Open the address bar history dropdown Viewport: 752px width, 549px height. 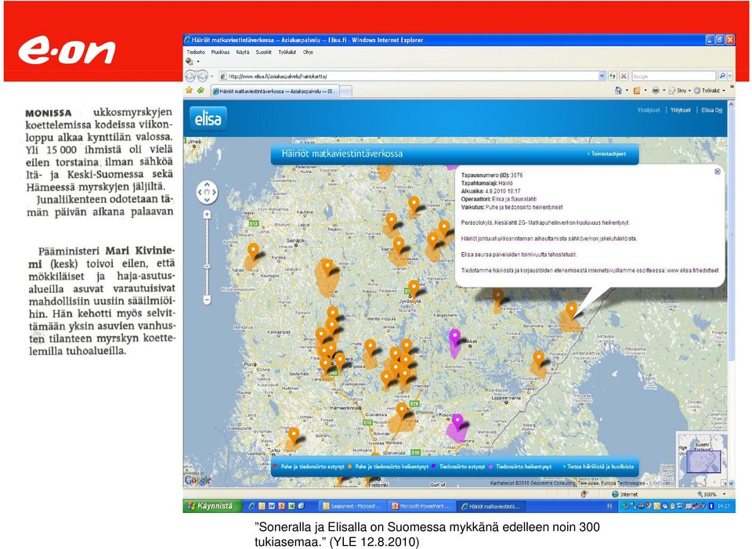[602, 76]
